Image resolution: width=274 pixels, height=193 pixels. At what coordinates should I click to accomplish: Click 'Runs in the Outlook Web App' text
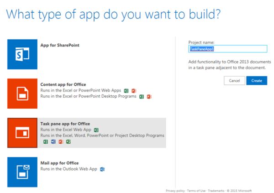(68, 169)
